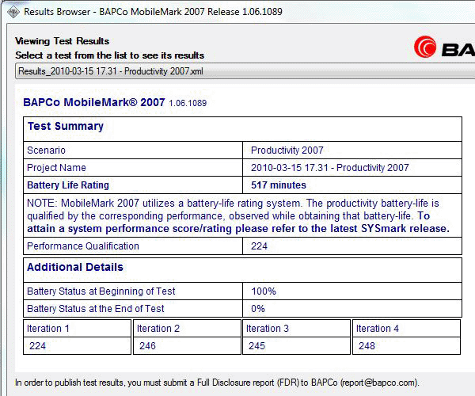Click the 'Select a test from the list' instruction
This screenshot has width=475, height=396.
[x=110, y=55]
